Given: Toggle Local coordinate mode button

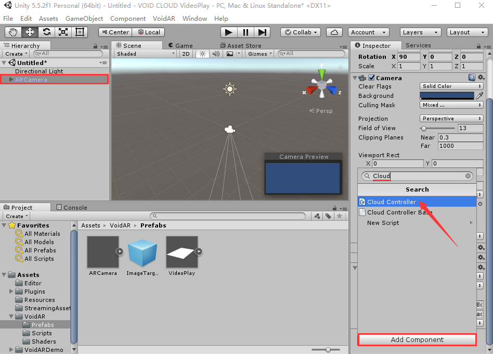Looking at the screenshot, I should coord(149,32).
